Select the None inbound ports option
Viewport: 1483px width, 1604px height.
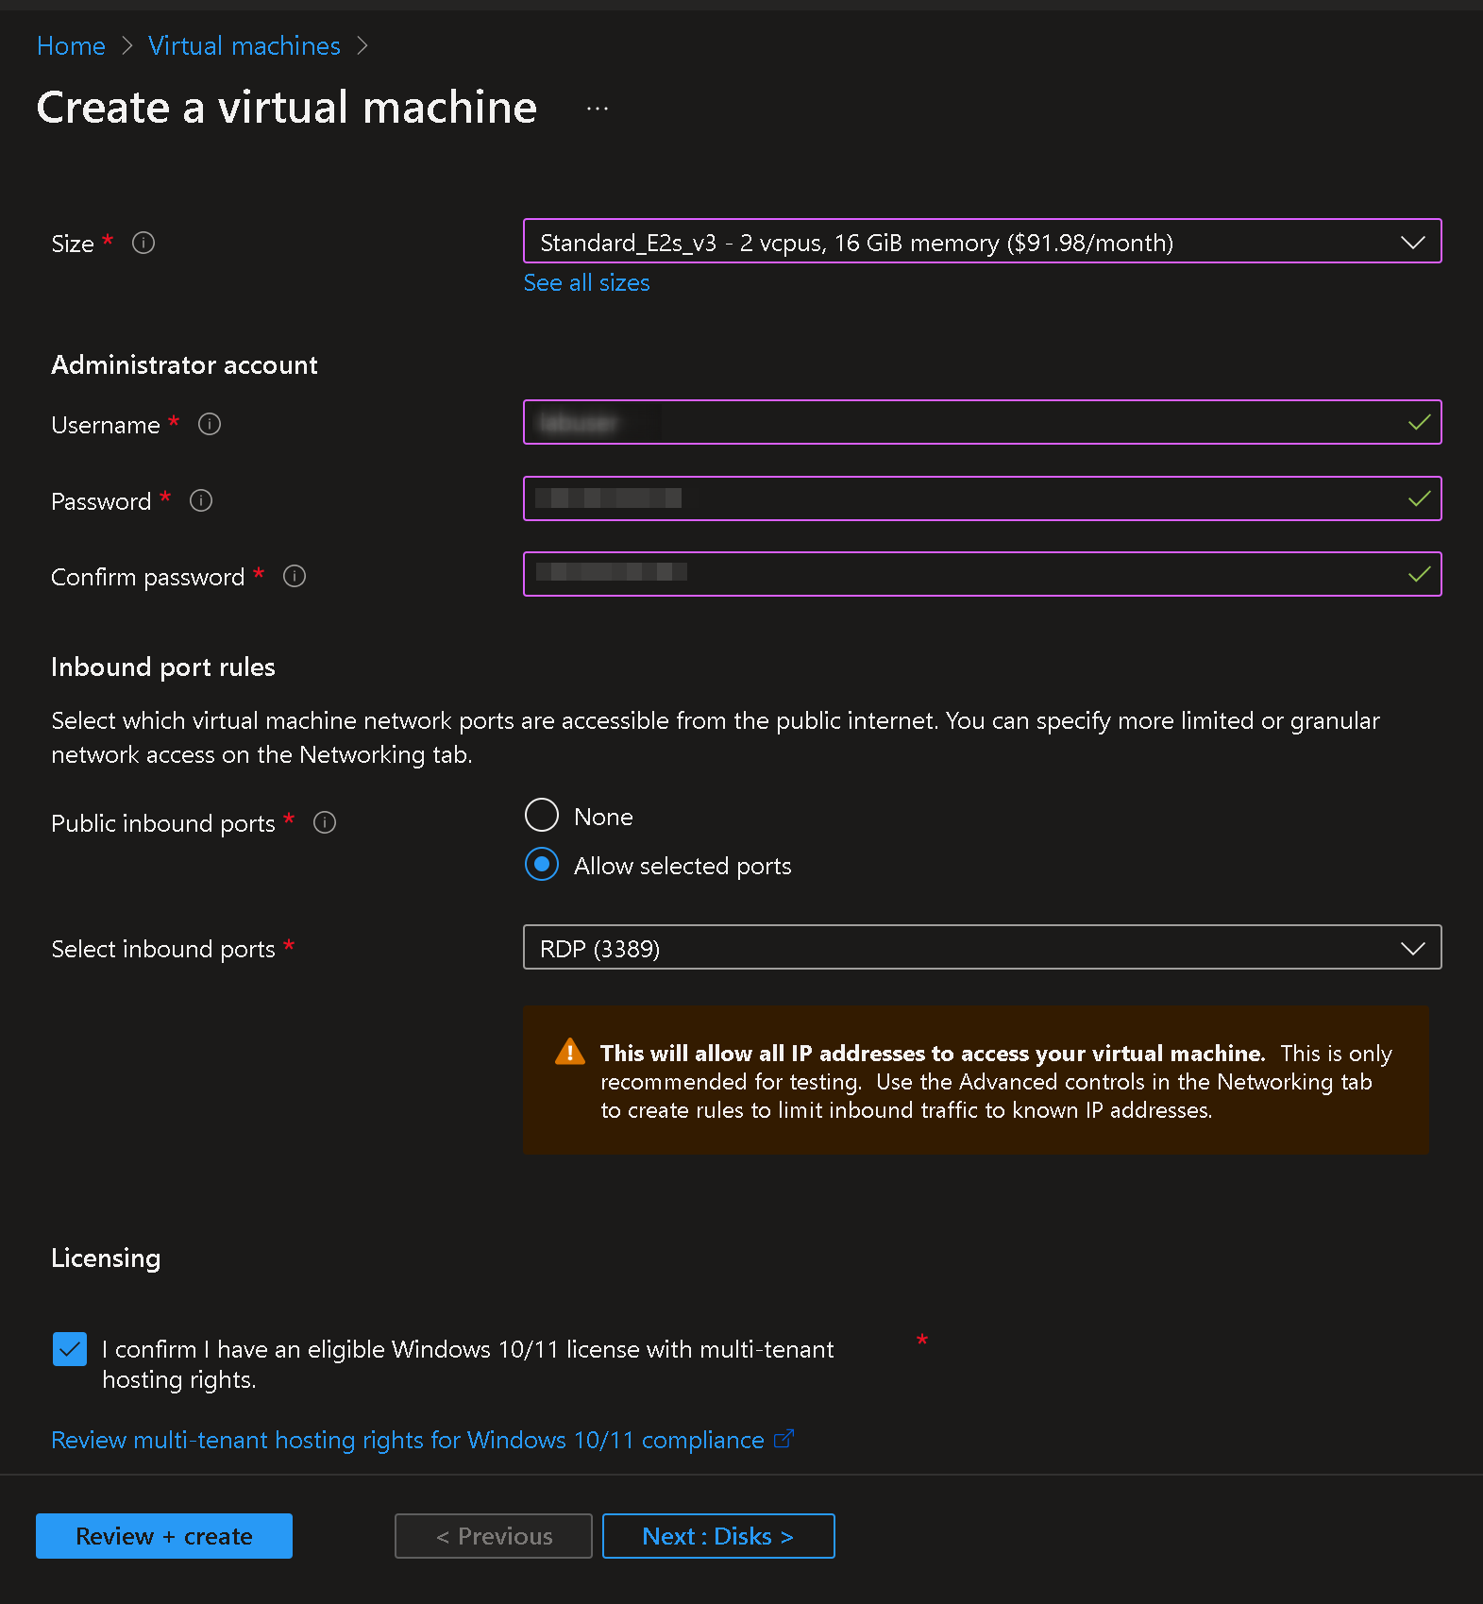point(542,815)
